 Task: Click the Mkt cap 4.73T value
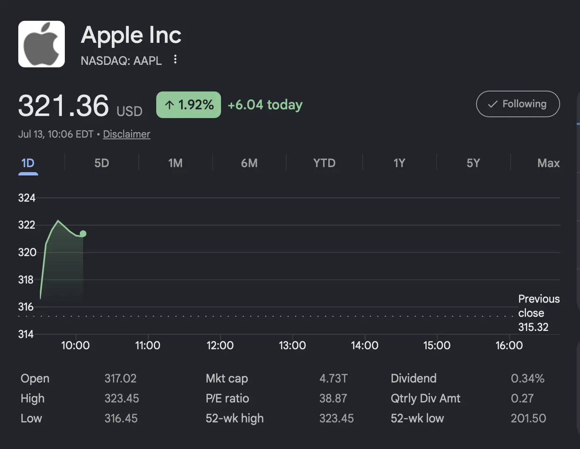[x=333, y=378]
